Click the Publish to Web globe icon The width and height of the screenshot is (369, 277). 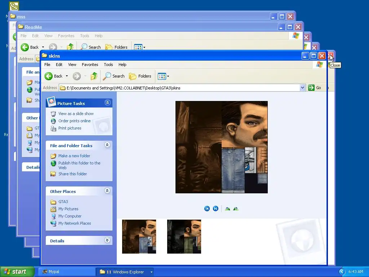click(53, 163)
